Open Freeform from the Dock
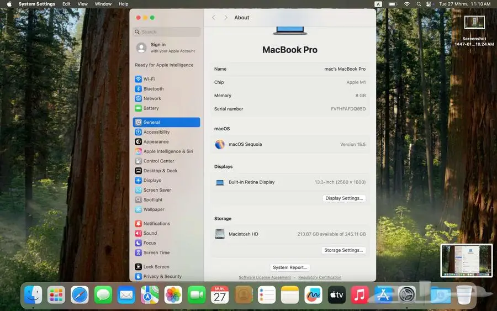The image size is (497, 311). (313, 295)
